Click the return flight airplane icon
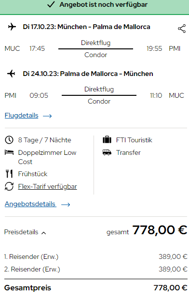The image size is (189, 301). click(11, 74)
